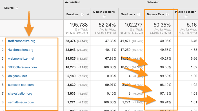Click sort arrow next to Sessions

[x=88, y=14]
